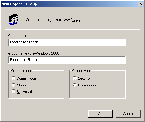Choose the Global group scope
145x122 pixels.
[x=13, y=85]
